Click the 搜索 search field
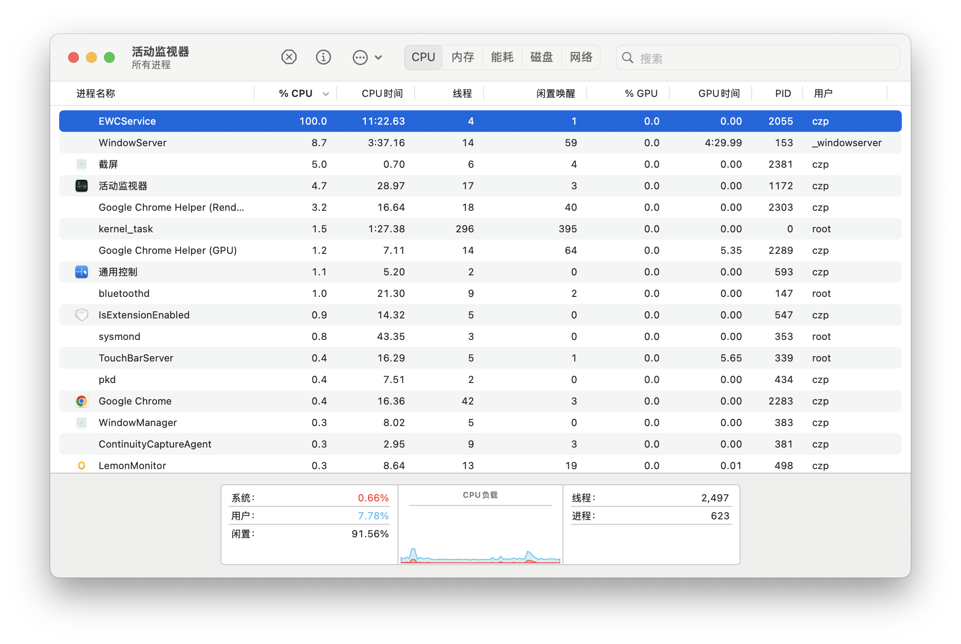This screenshot has height=644, width=961. [x=762, y=58]
